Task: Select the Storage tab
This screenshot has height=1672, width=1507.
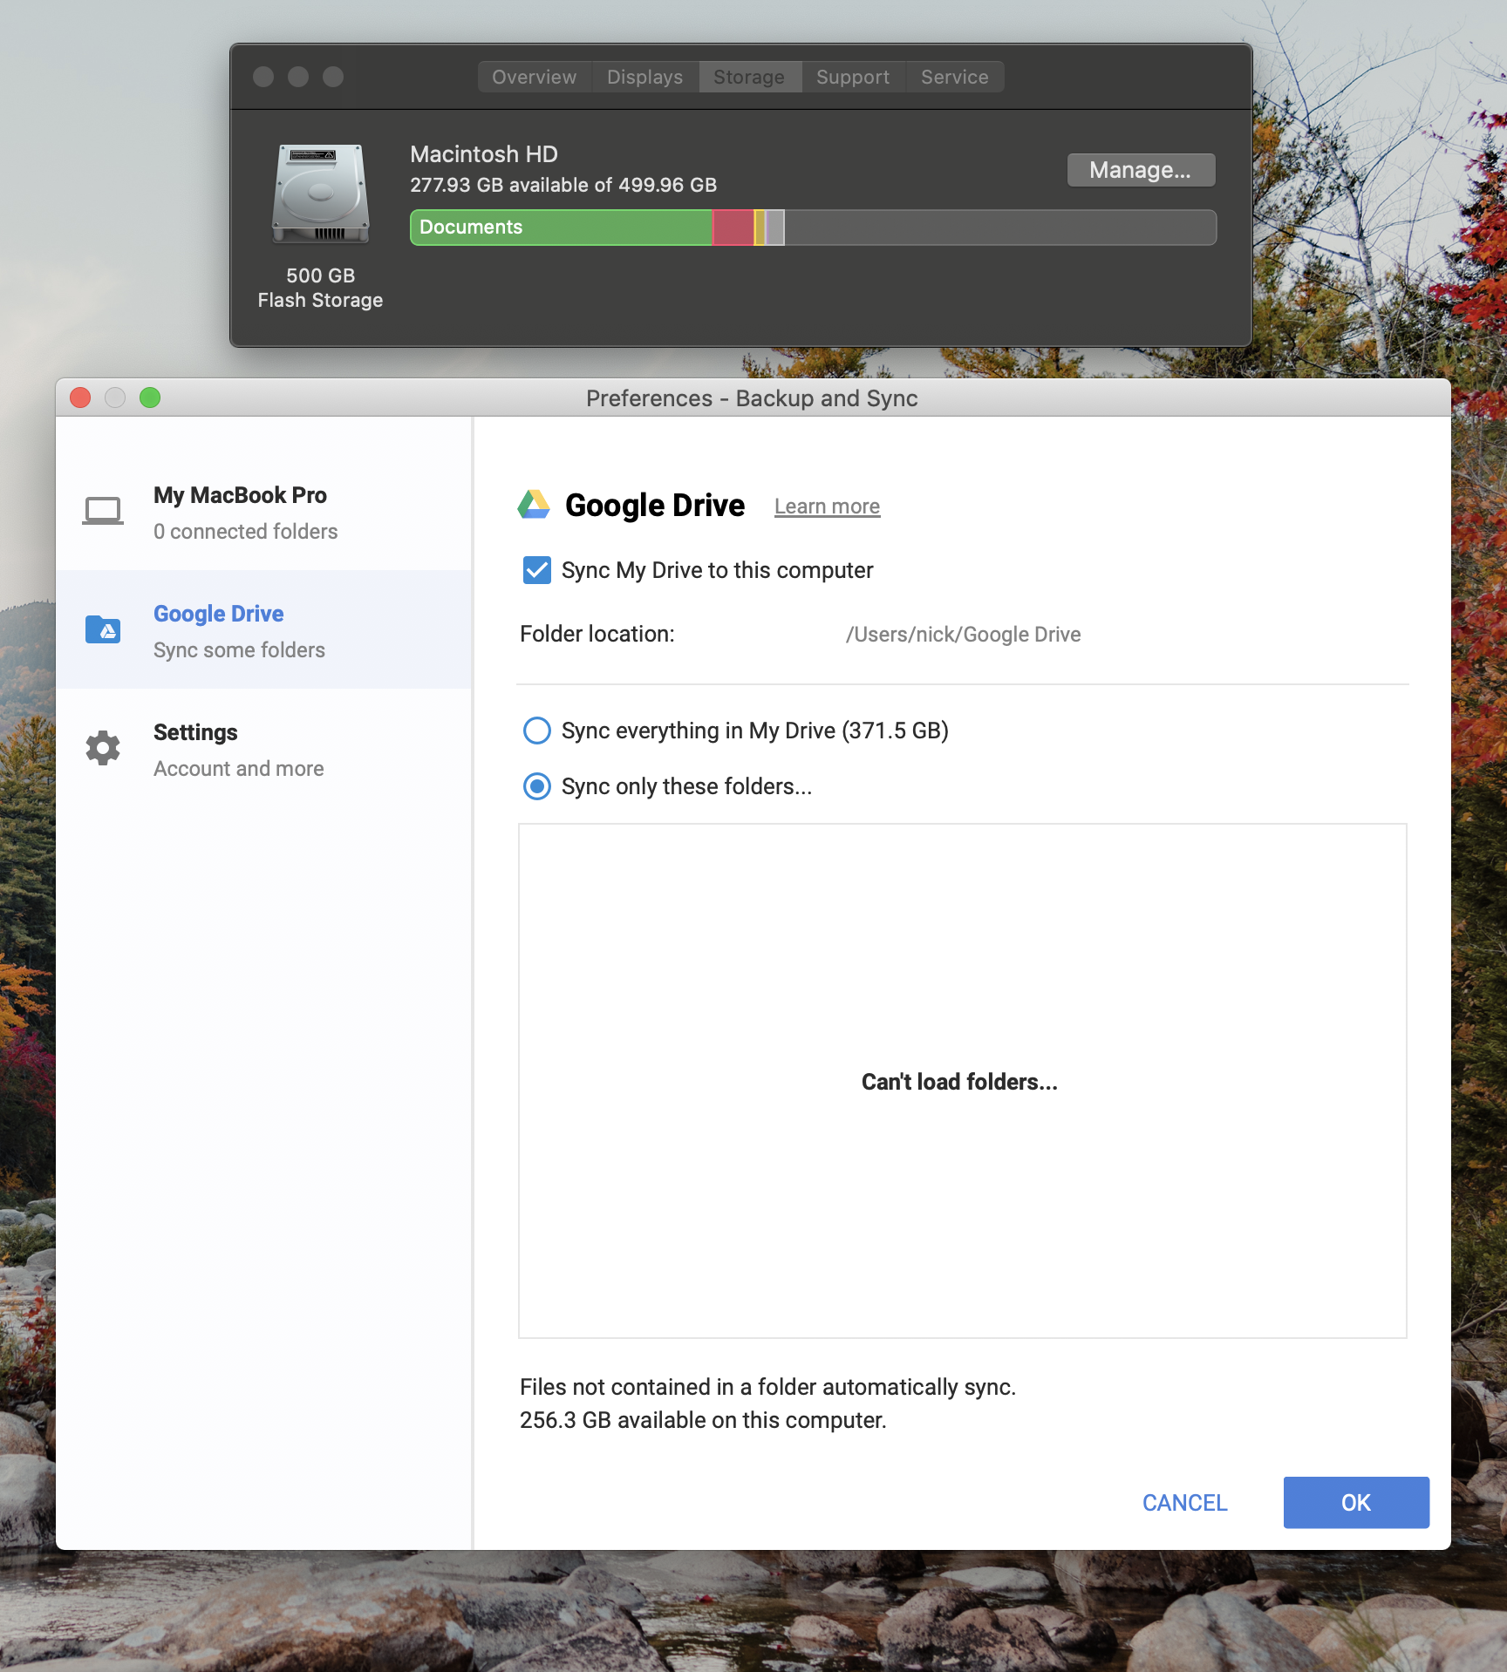Action: click(x=749, y=77)
